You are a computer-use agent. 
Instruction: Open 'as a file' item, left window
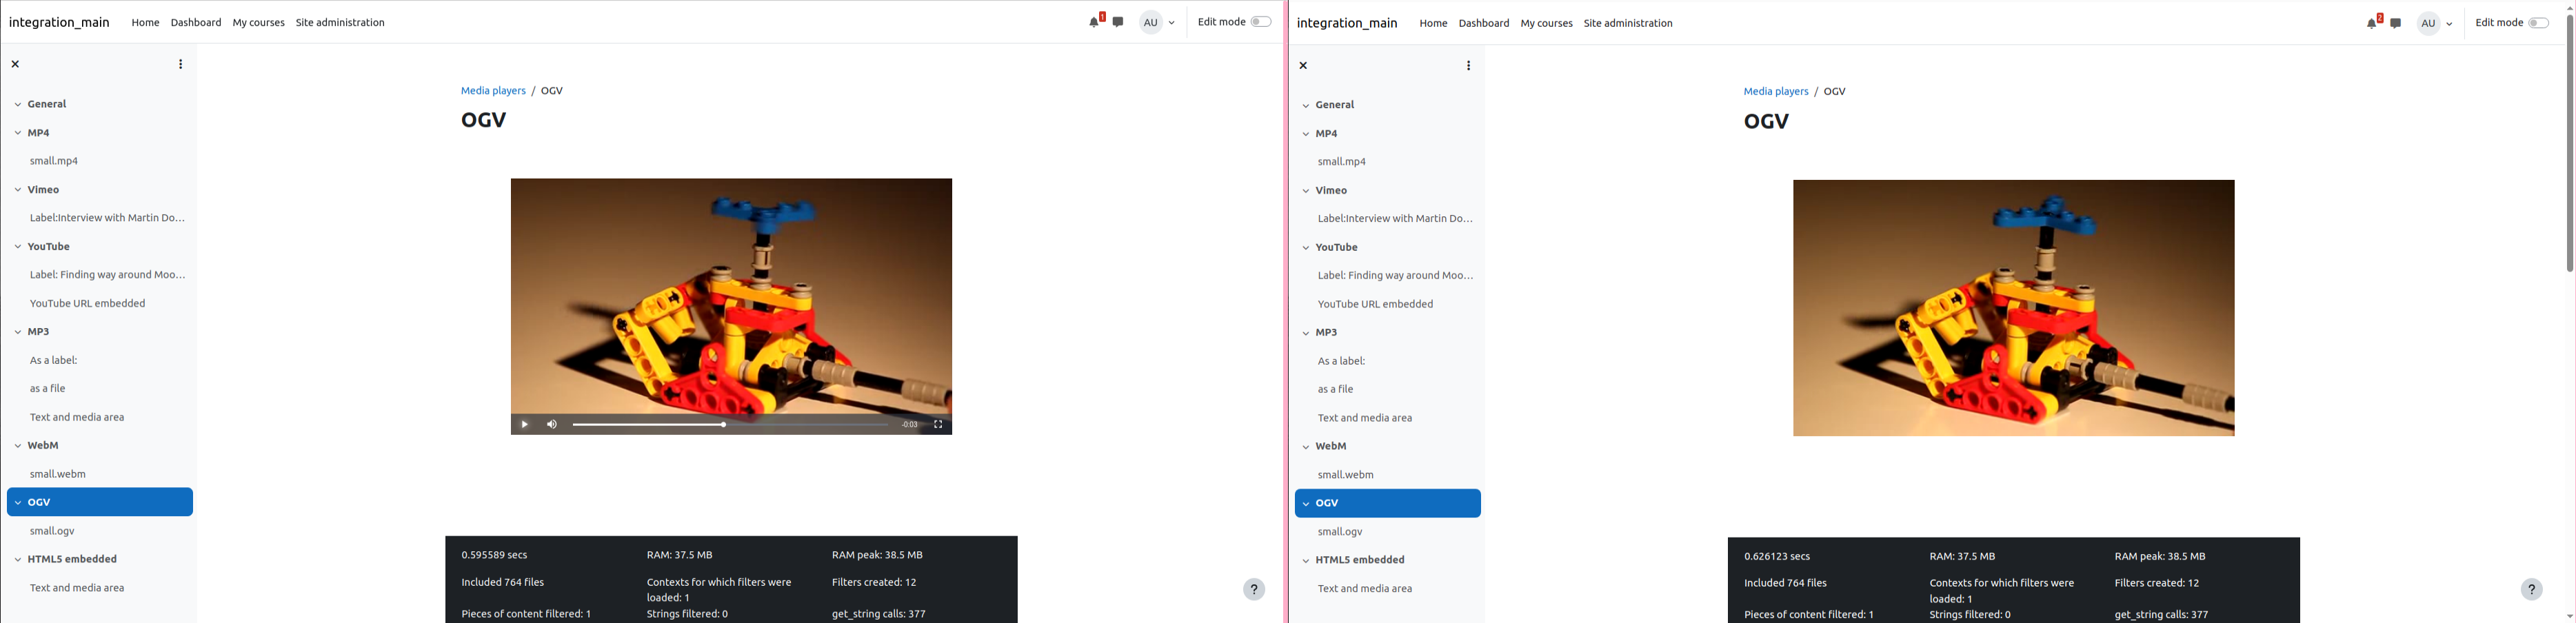47,388
